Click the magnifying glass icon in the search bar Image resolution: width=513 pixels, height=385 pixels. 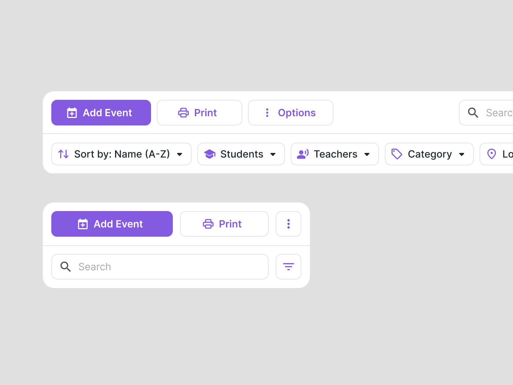tap(473, 113)
